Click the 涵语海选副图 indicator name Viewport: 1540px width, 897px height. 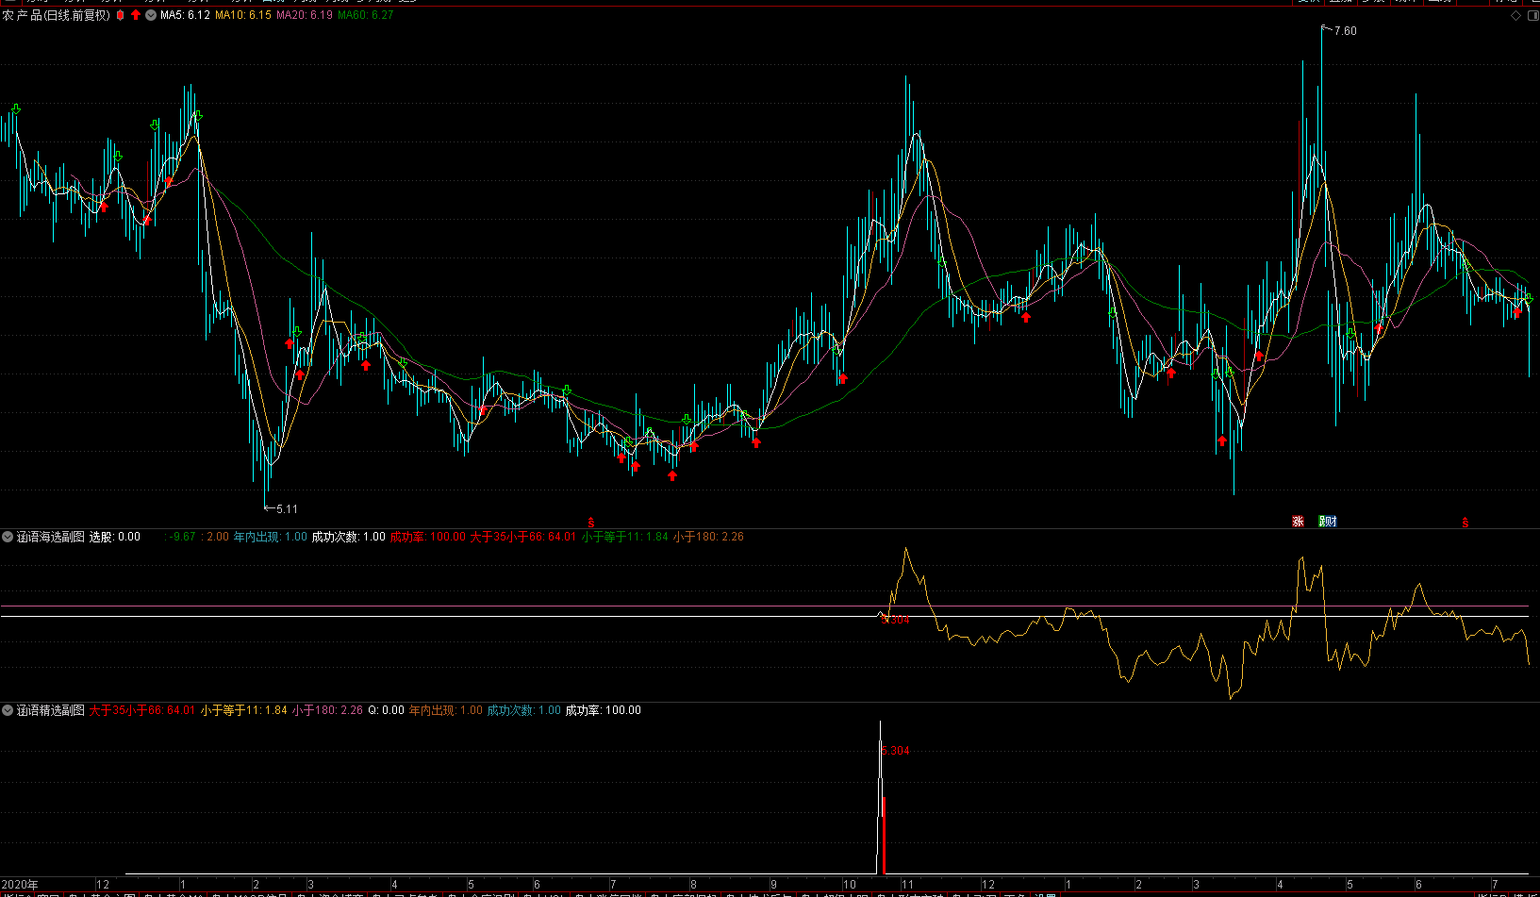click(x=51, y=537)
